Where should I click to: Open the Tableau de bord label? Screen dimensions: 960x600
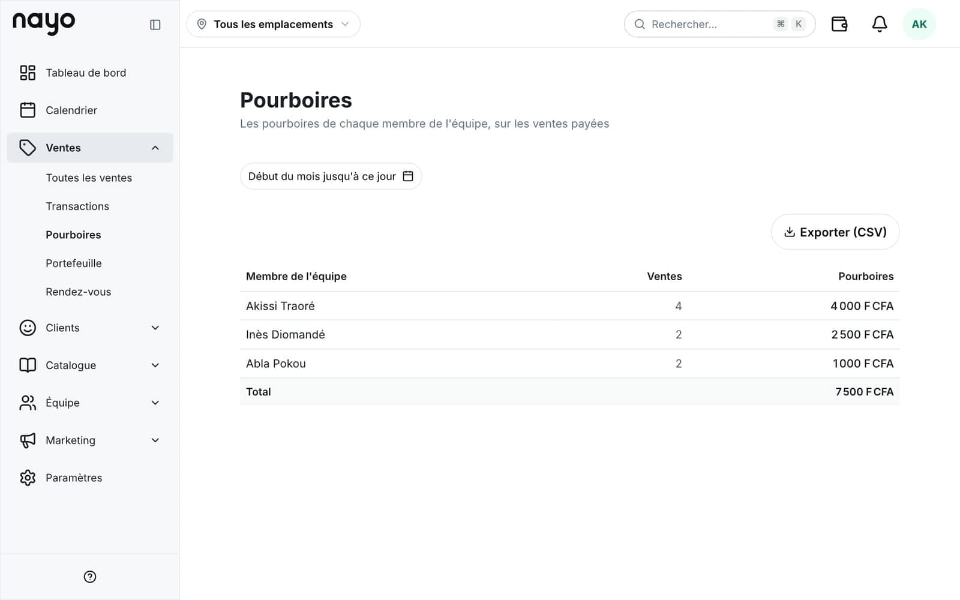(x=86, y=73)
